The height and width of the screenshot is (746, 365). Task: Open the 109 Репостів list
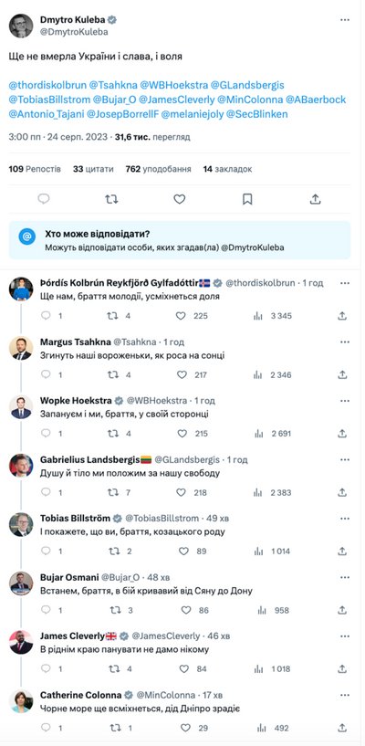(35, 169)
